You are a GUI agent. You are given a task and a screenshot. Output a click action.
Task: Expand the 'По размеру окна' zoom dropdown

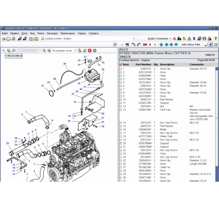pos(76,50)
